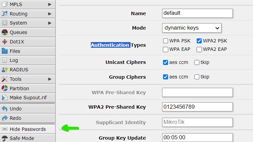Expand the Tools submenu arrow
The height and width of the screenshot is (142, 253).
point(50,79)
